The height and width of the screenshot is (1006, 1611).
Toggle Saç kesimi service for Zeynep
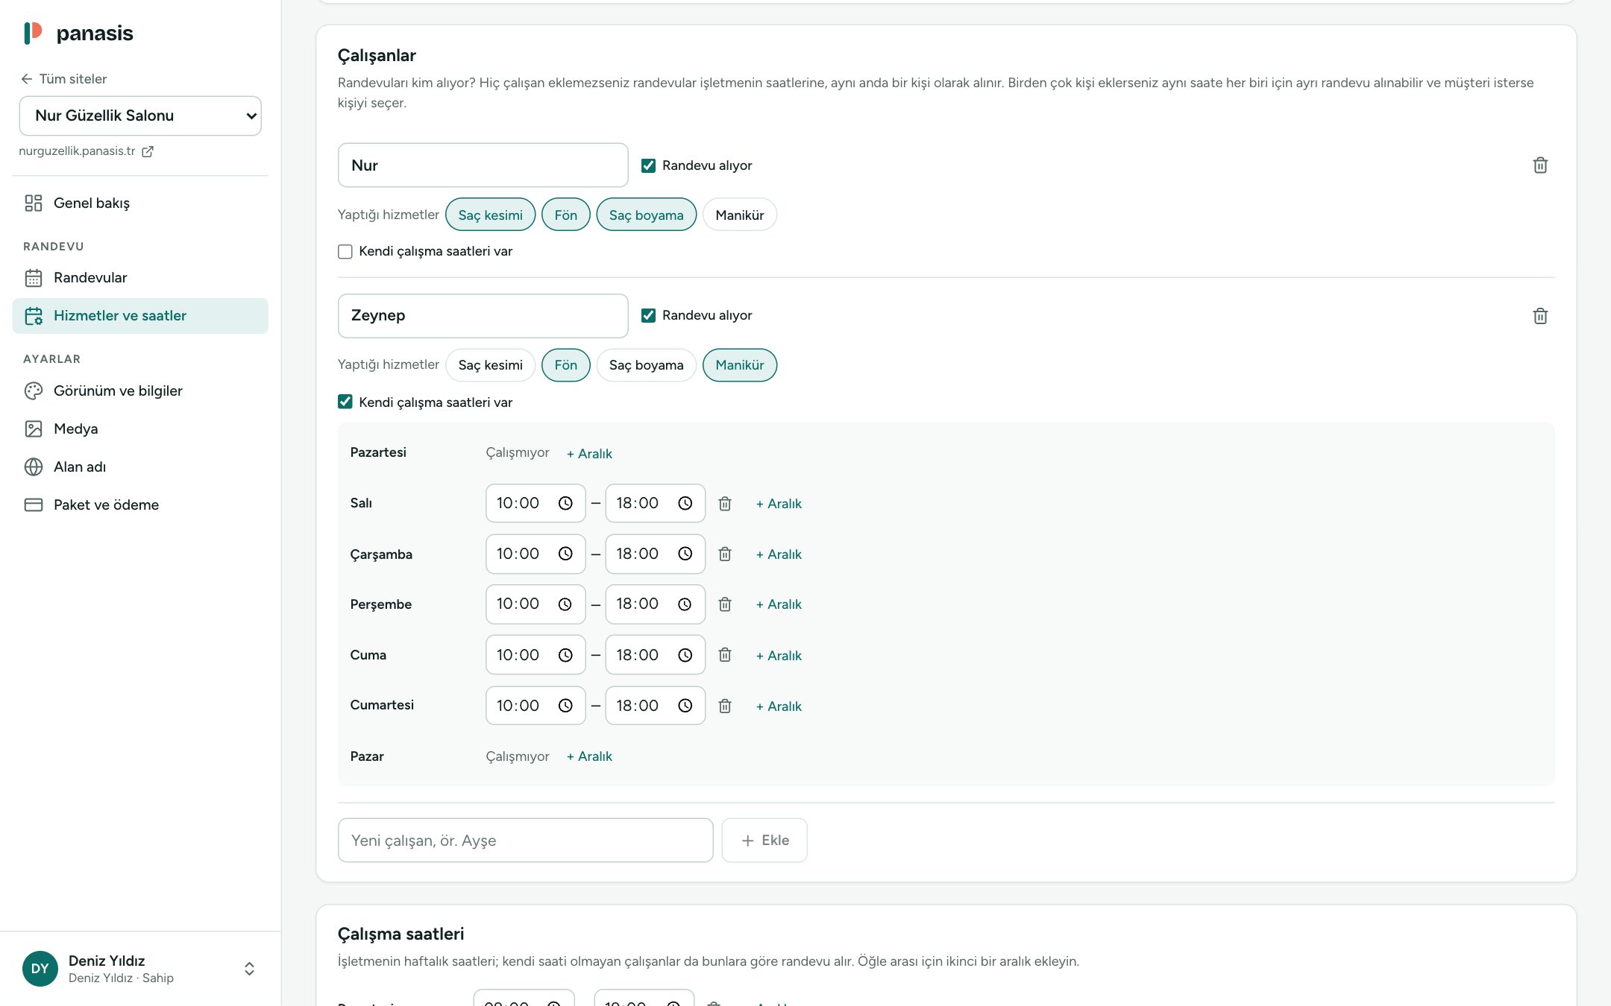490,365
